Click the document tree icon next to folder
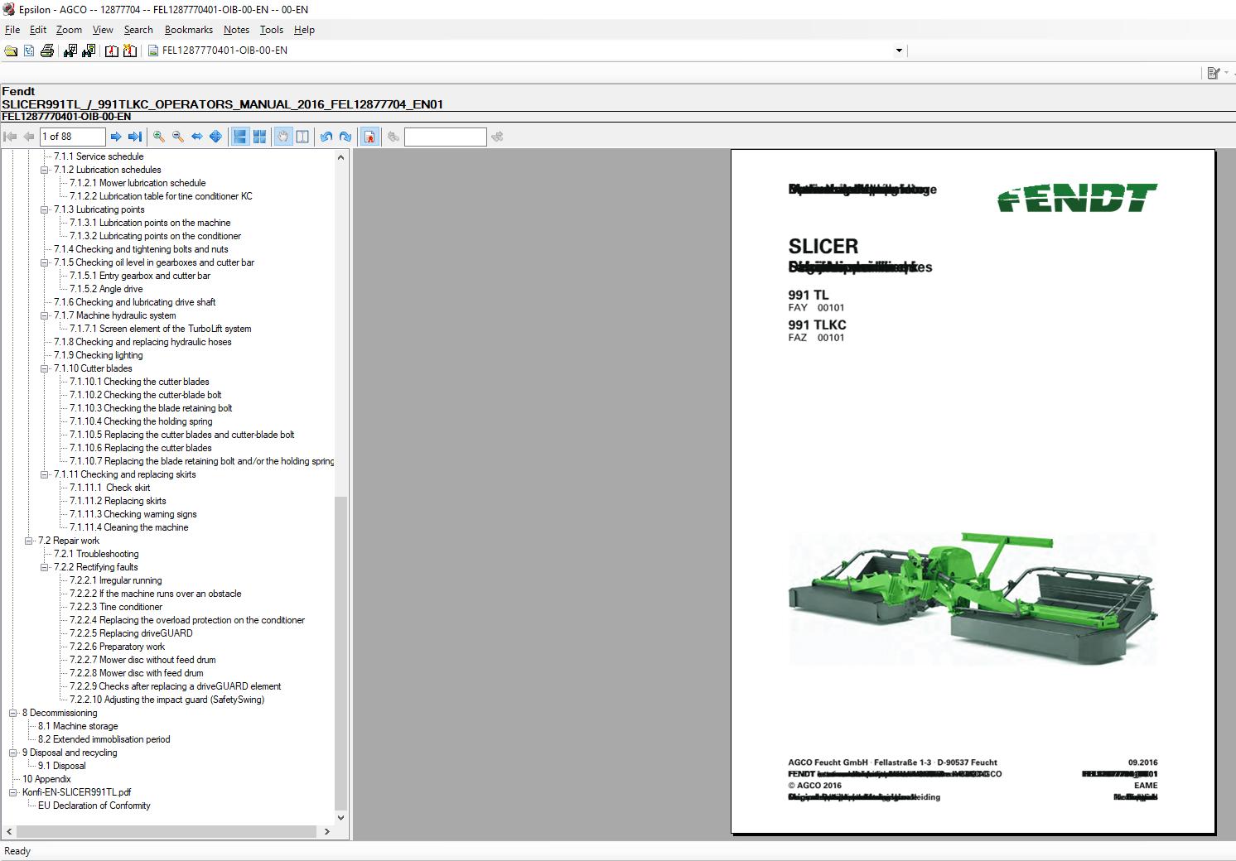 [x=29, y=51]
